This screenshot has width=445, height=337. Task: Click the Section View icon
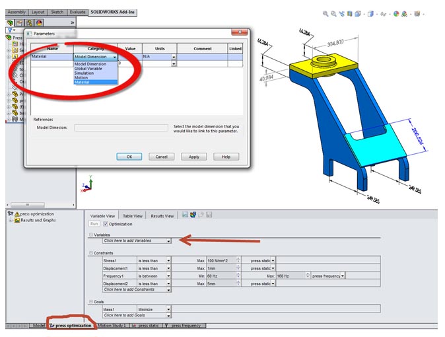pyautogui.click(x=350, y=14)
